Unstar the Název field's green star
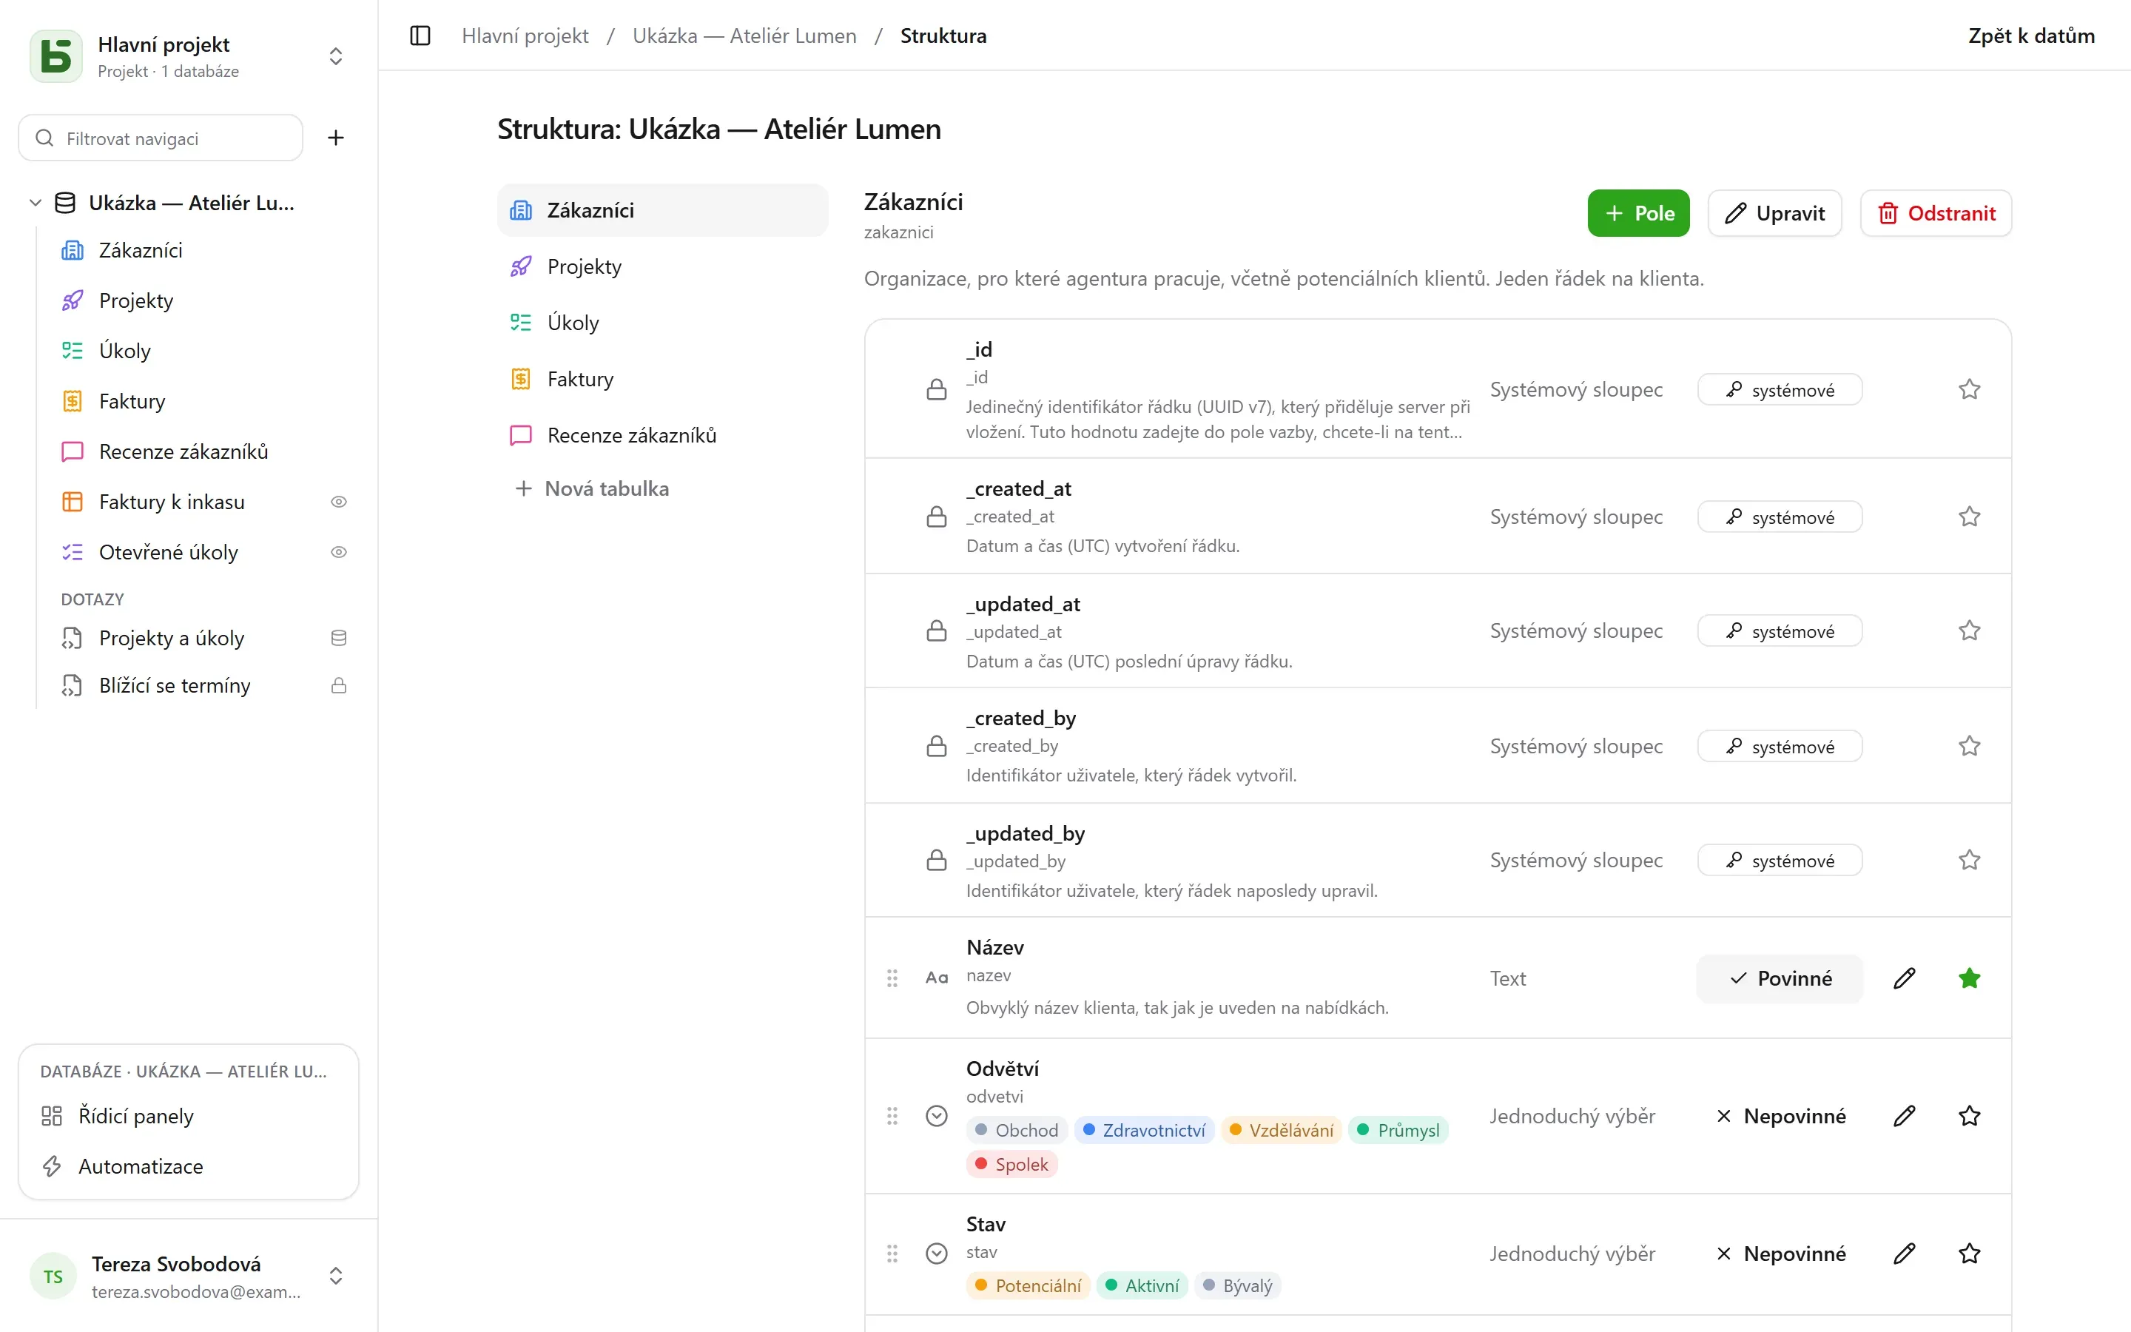Viewport: 2131px width, 1332px height. 1970,978
